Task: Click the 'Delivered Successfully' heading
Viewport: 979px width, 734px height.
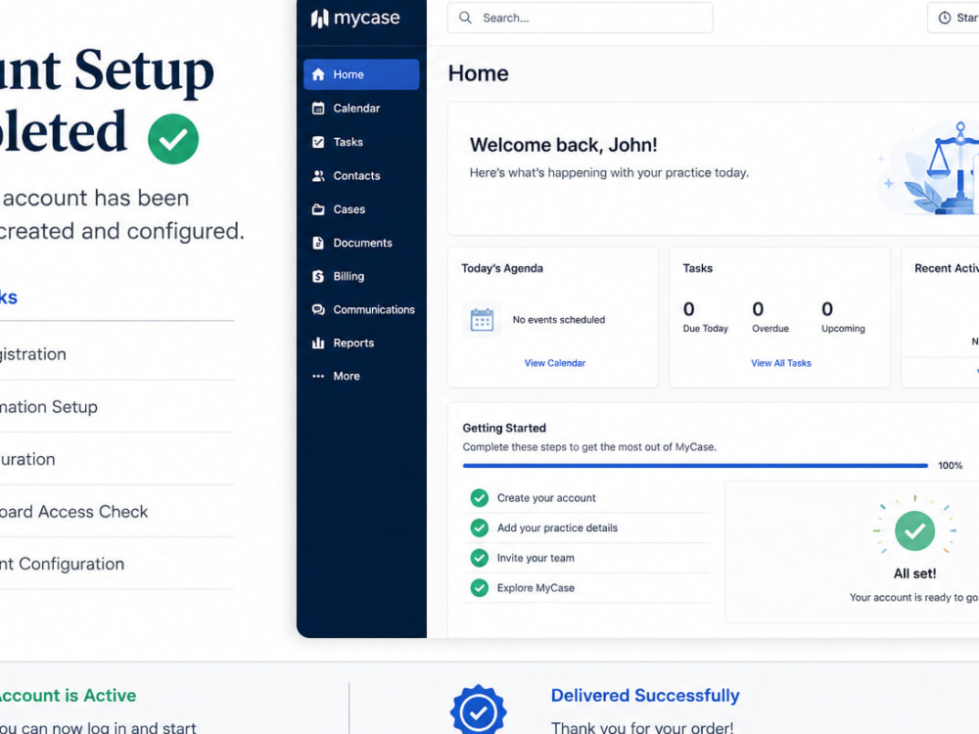Action: tap(645, 695)
